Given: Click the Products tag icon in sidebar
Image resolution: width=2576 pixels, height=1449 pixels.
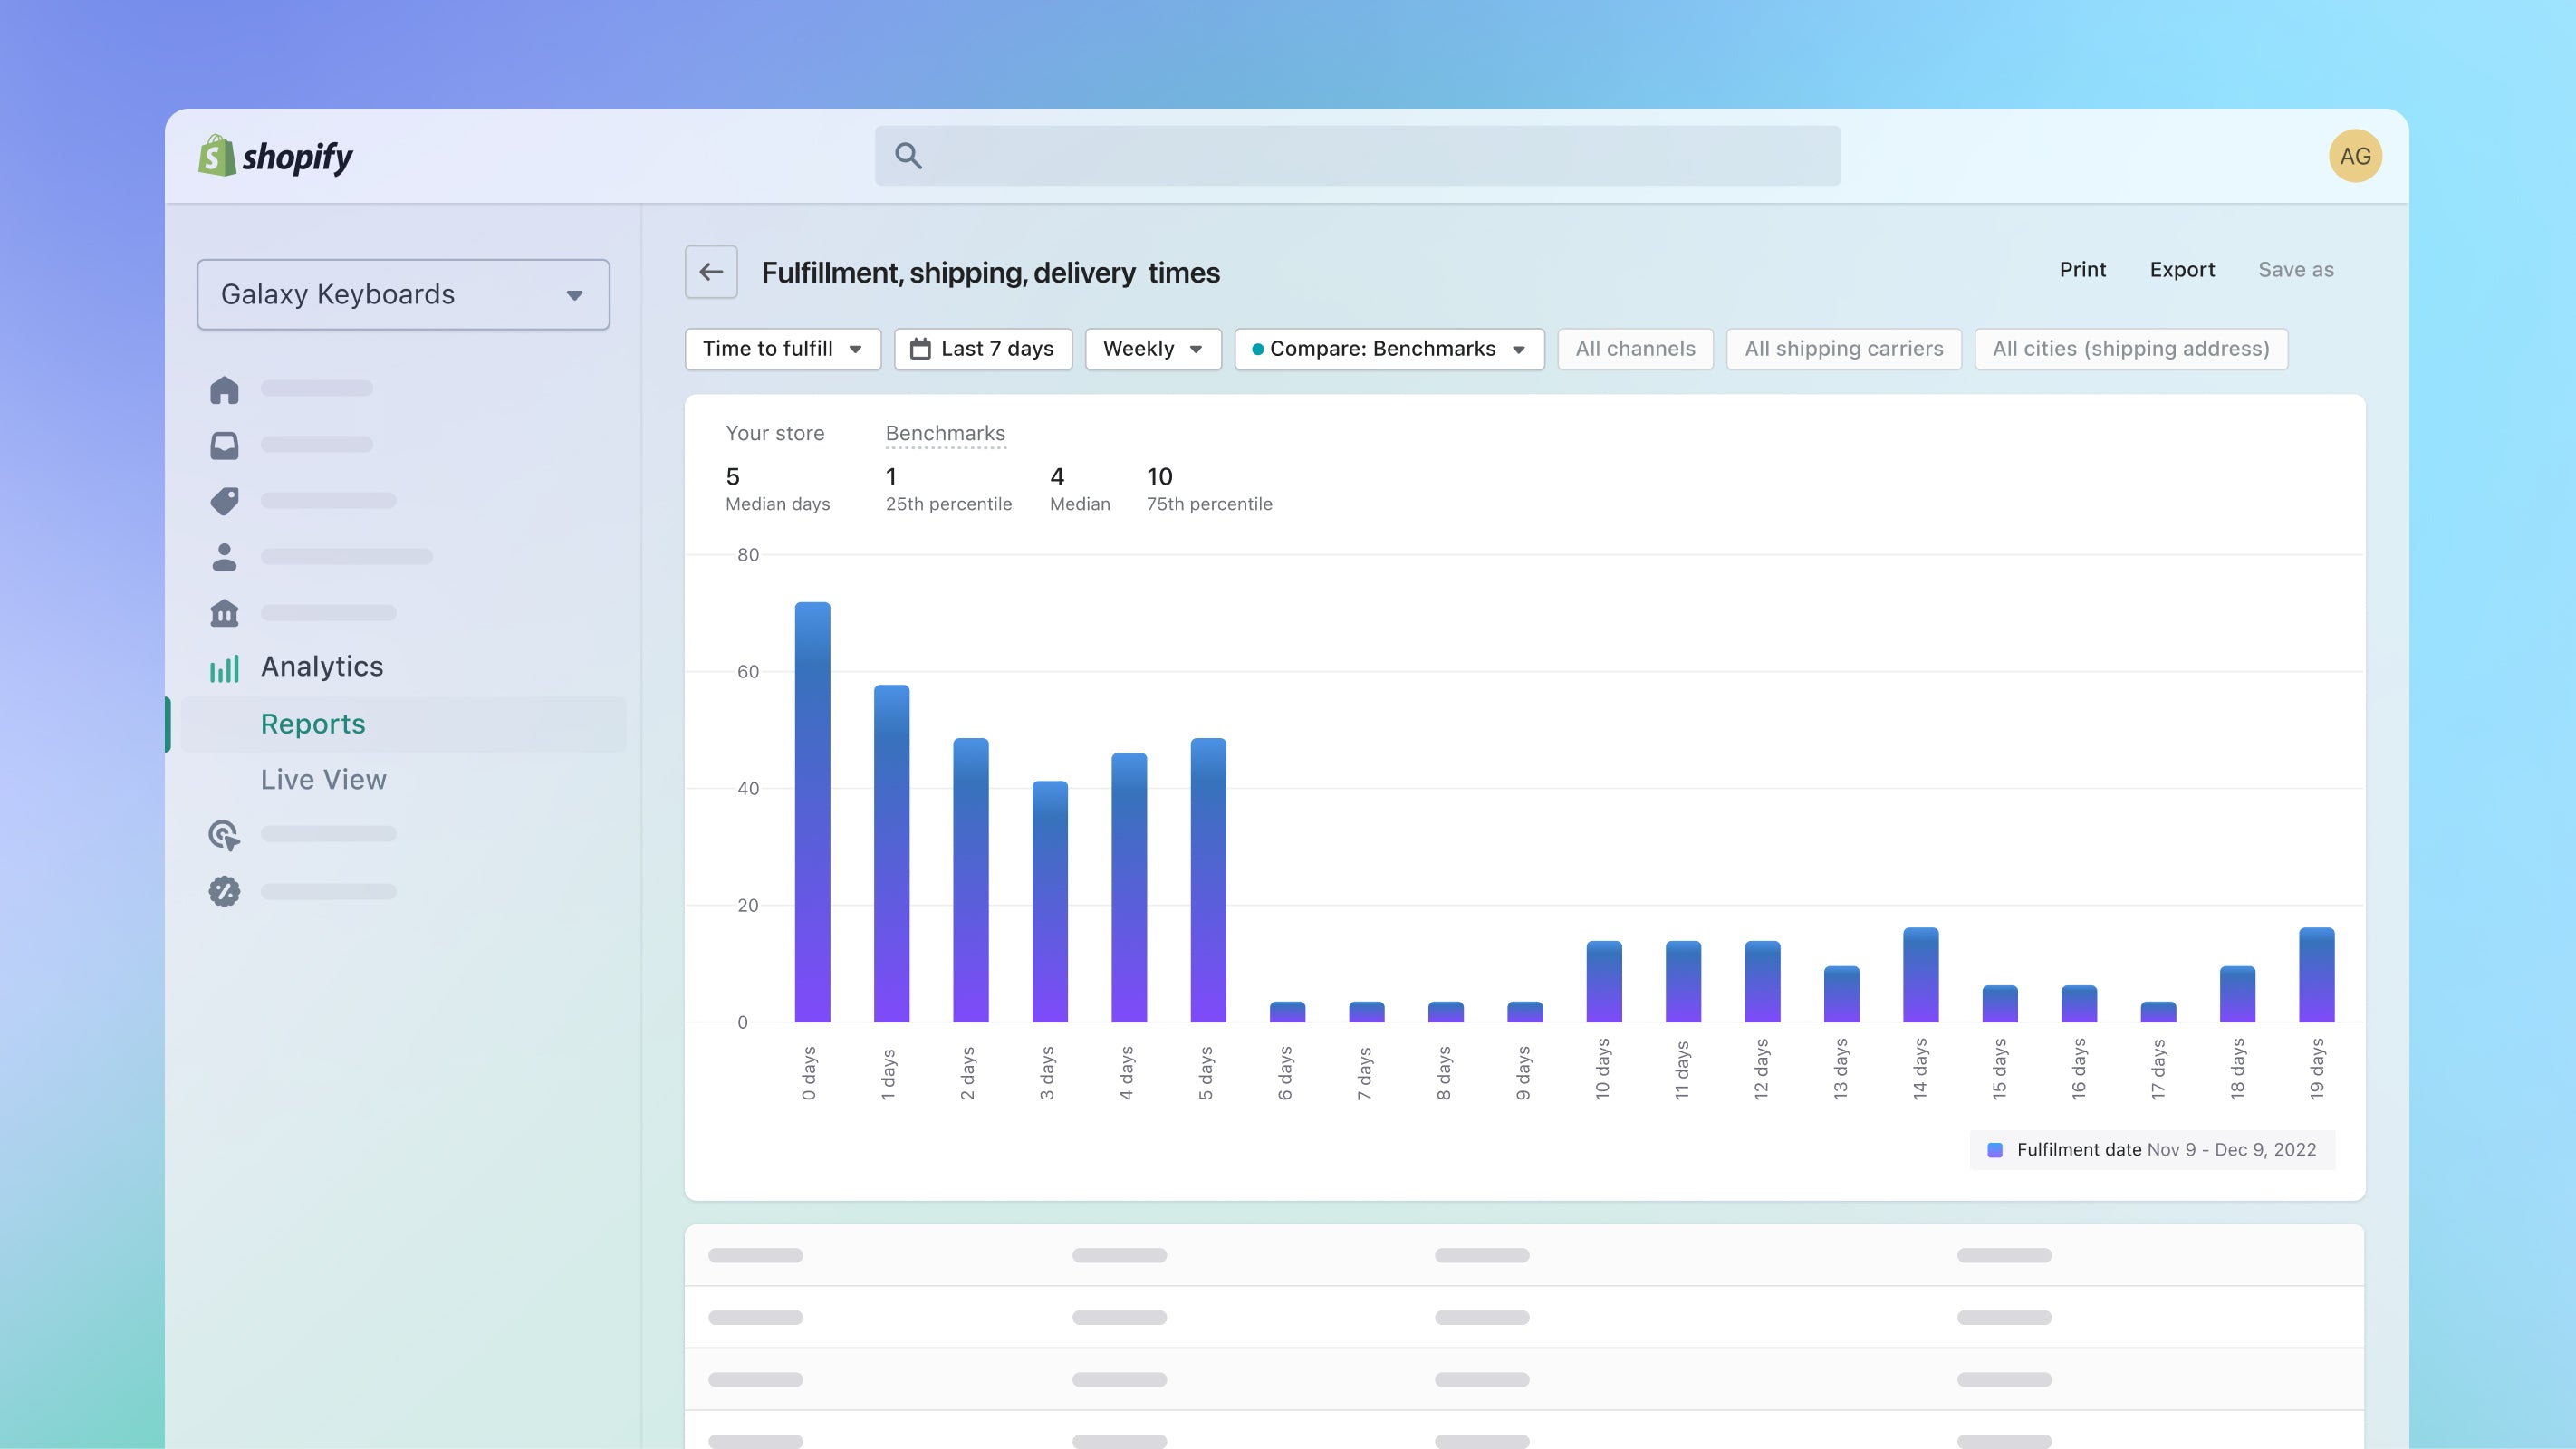Looking at the screenshot, I should tap(225, 501).
